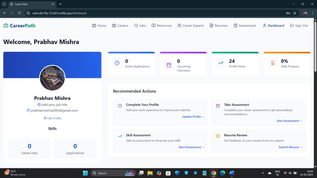
Task: Open the password key icon in address bar
Action: (x=288, y=13)
